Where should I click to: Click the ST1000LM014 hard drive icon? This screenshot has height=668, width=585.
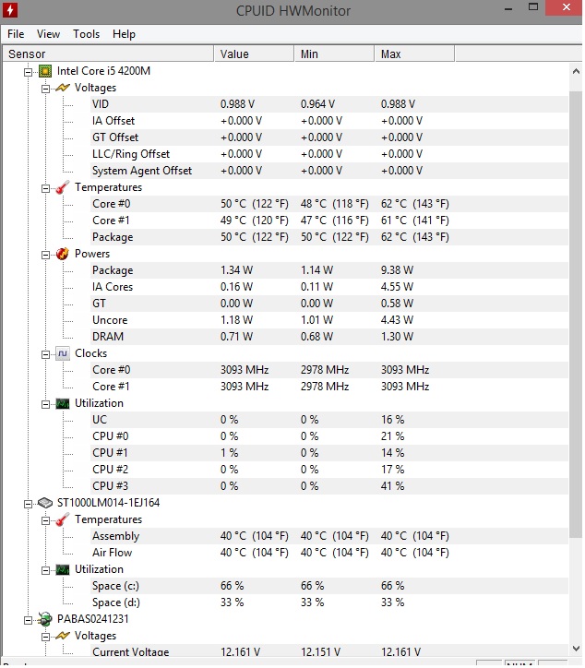(44, 503)
